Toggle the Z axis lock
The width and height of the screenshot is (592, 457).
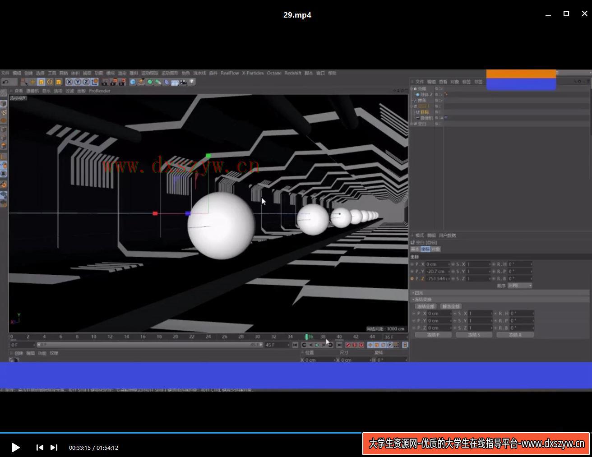[x=86, y=82]
